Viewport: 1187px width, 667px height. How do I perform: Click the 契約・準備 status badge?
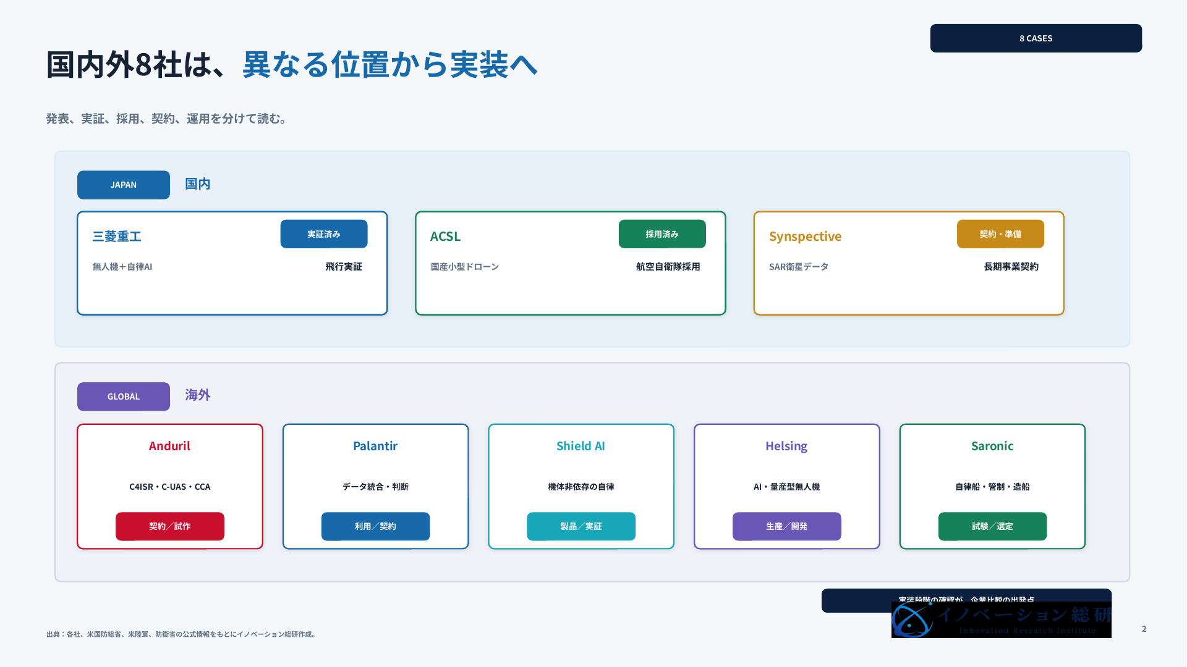point(1000,234)
